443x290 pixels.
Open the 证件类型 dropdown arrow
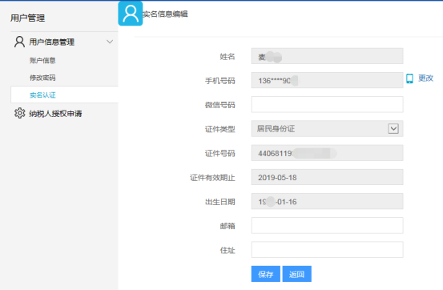pyautogui.click(x=393, y=129)
